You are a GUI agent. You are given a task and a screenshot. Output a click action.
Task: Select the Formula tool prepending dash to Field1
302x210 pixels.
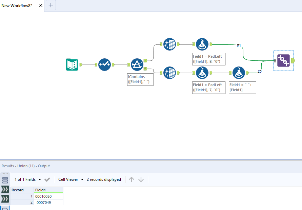coord(238,73)
